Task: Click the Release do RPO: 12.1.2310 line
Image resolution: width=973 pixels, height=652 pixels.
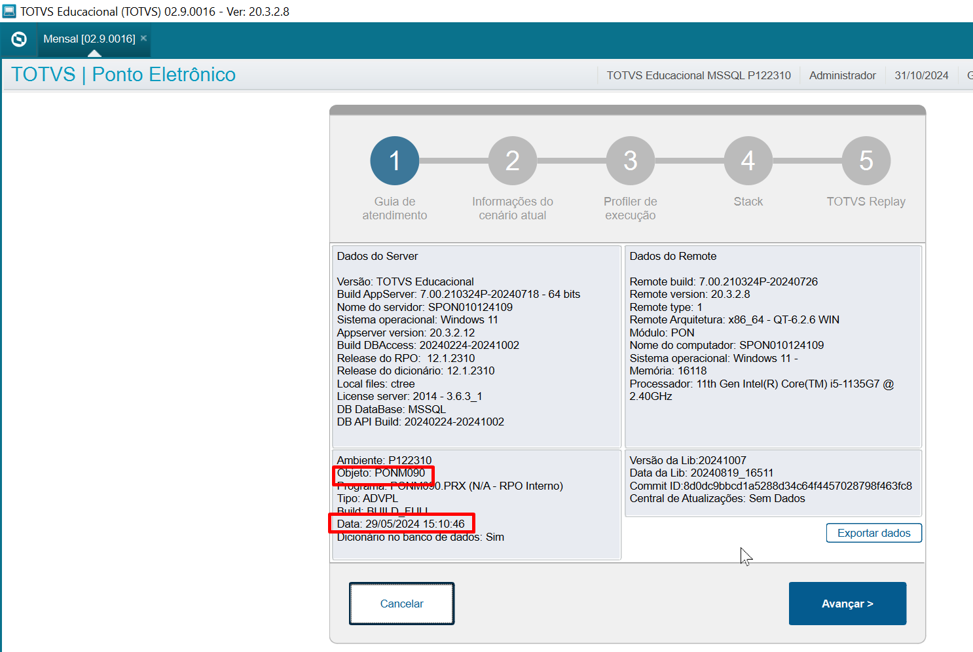Action: pos(406,358)
